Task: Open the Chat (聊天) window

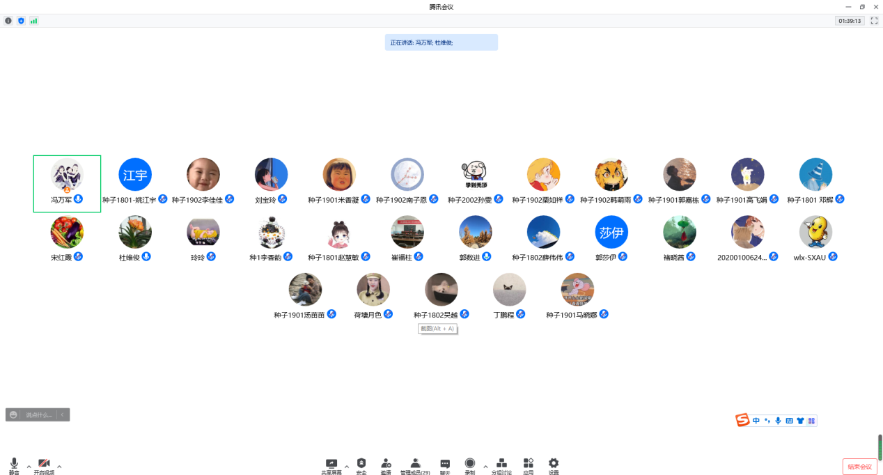Action: point(444,465)
